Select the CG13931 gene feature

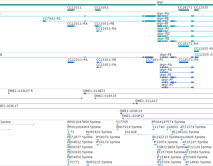98,10
